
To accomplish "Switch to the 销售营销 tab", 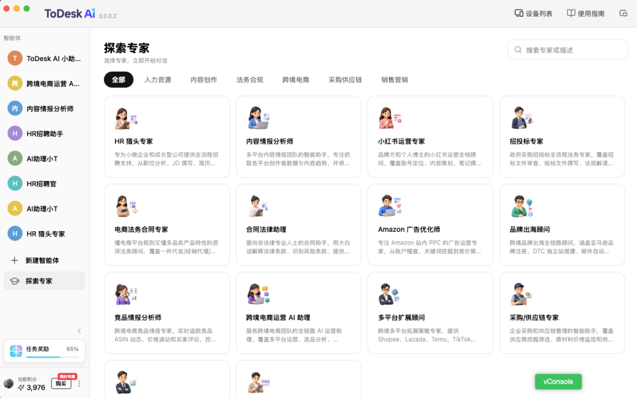I will (x=395, y=80).
